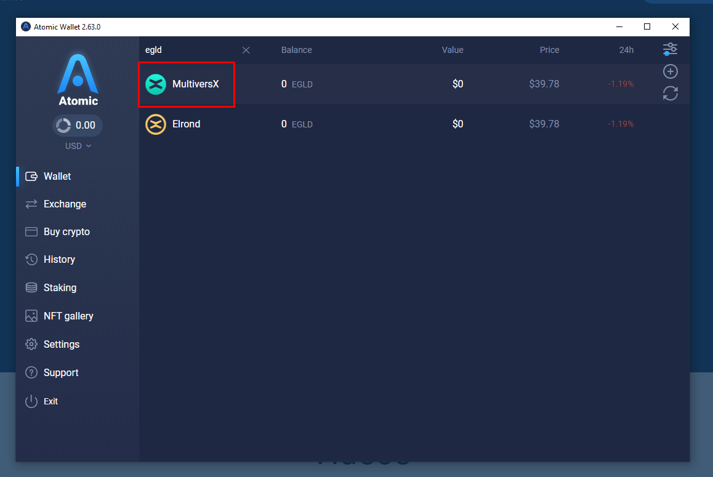Screen dimensions: 713x477
Task: Exit the Atomic Wallet application
Action: click(x=49, y=401)
